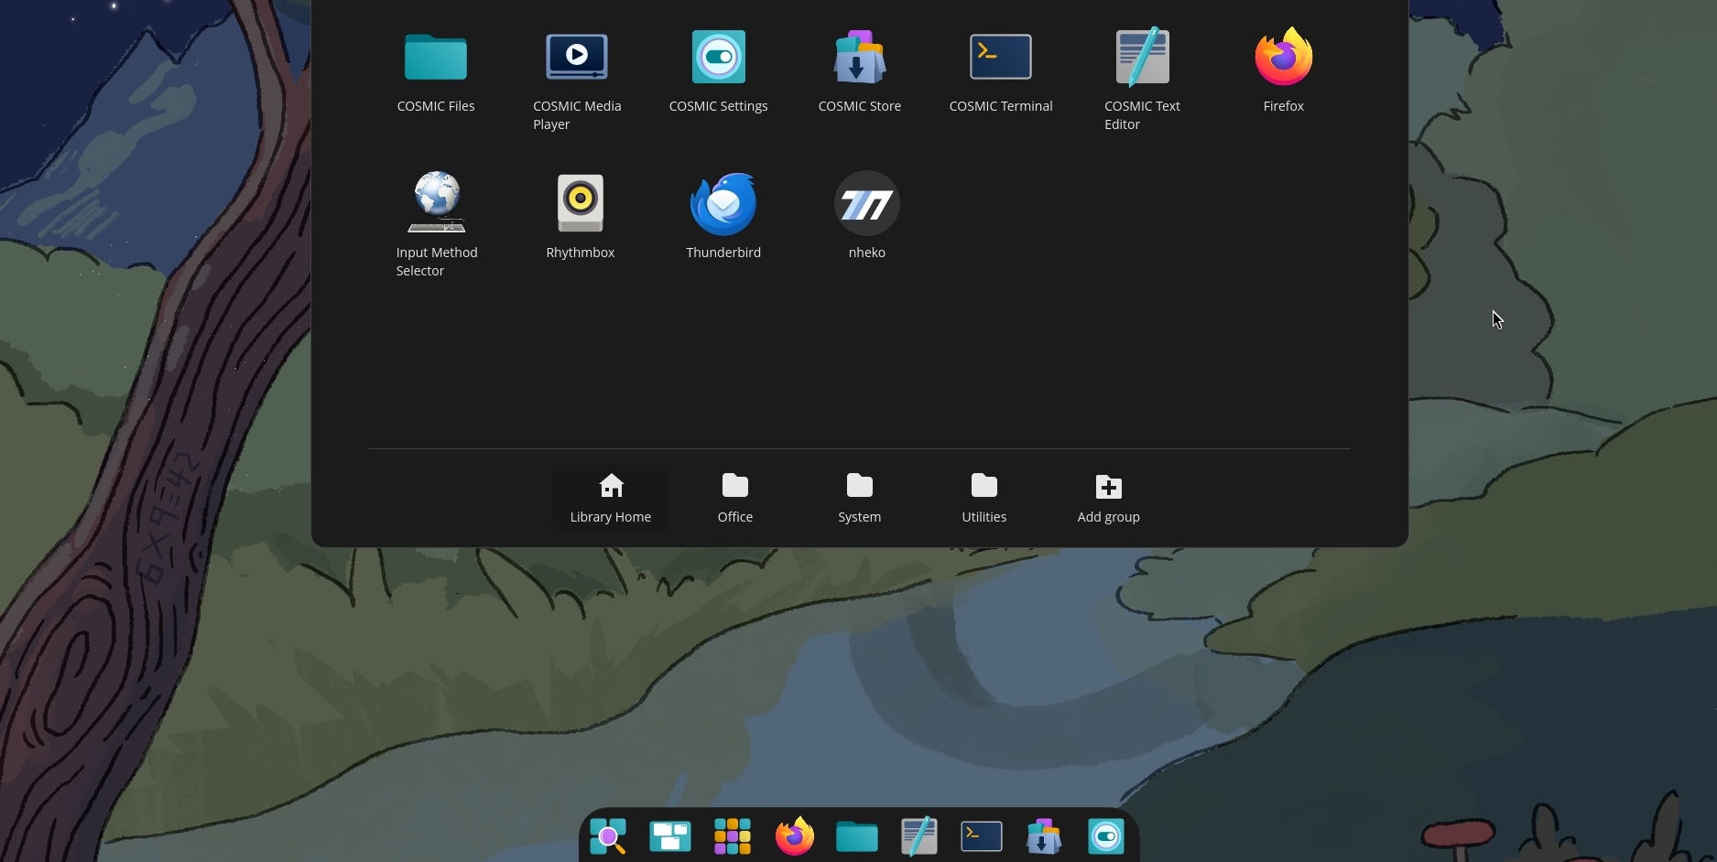Screen dimensions: 1717x862
Task: Launch COSMIC Media Player from library
Action: (x=577, y=79)
